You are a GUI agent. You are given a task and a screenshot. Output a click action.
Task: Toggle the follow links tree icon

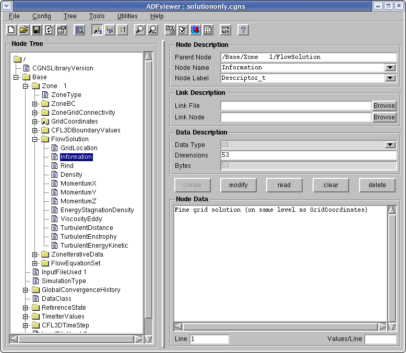(x=98, y=30)
